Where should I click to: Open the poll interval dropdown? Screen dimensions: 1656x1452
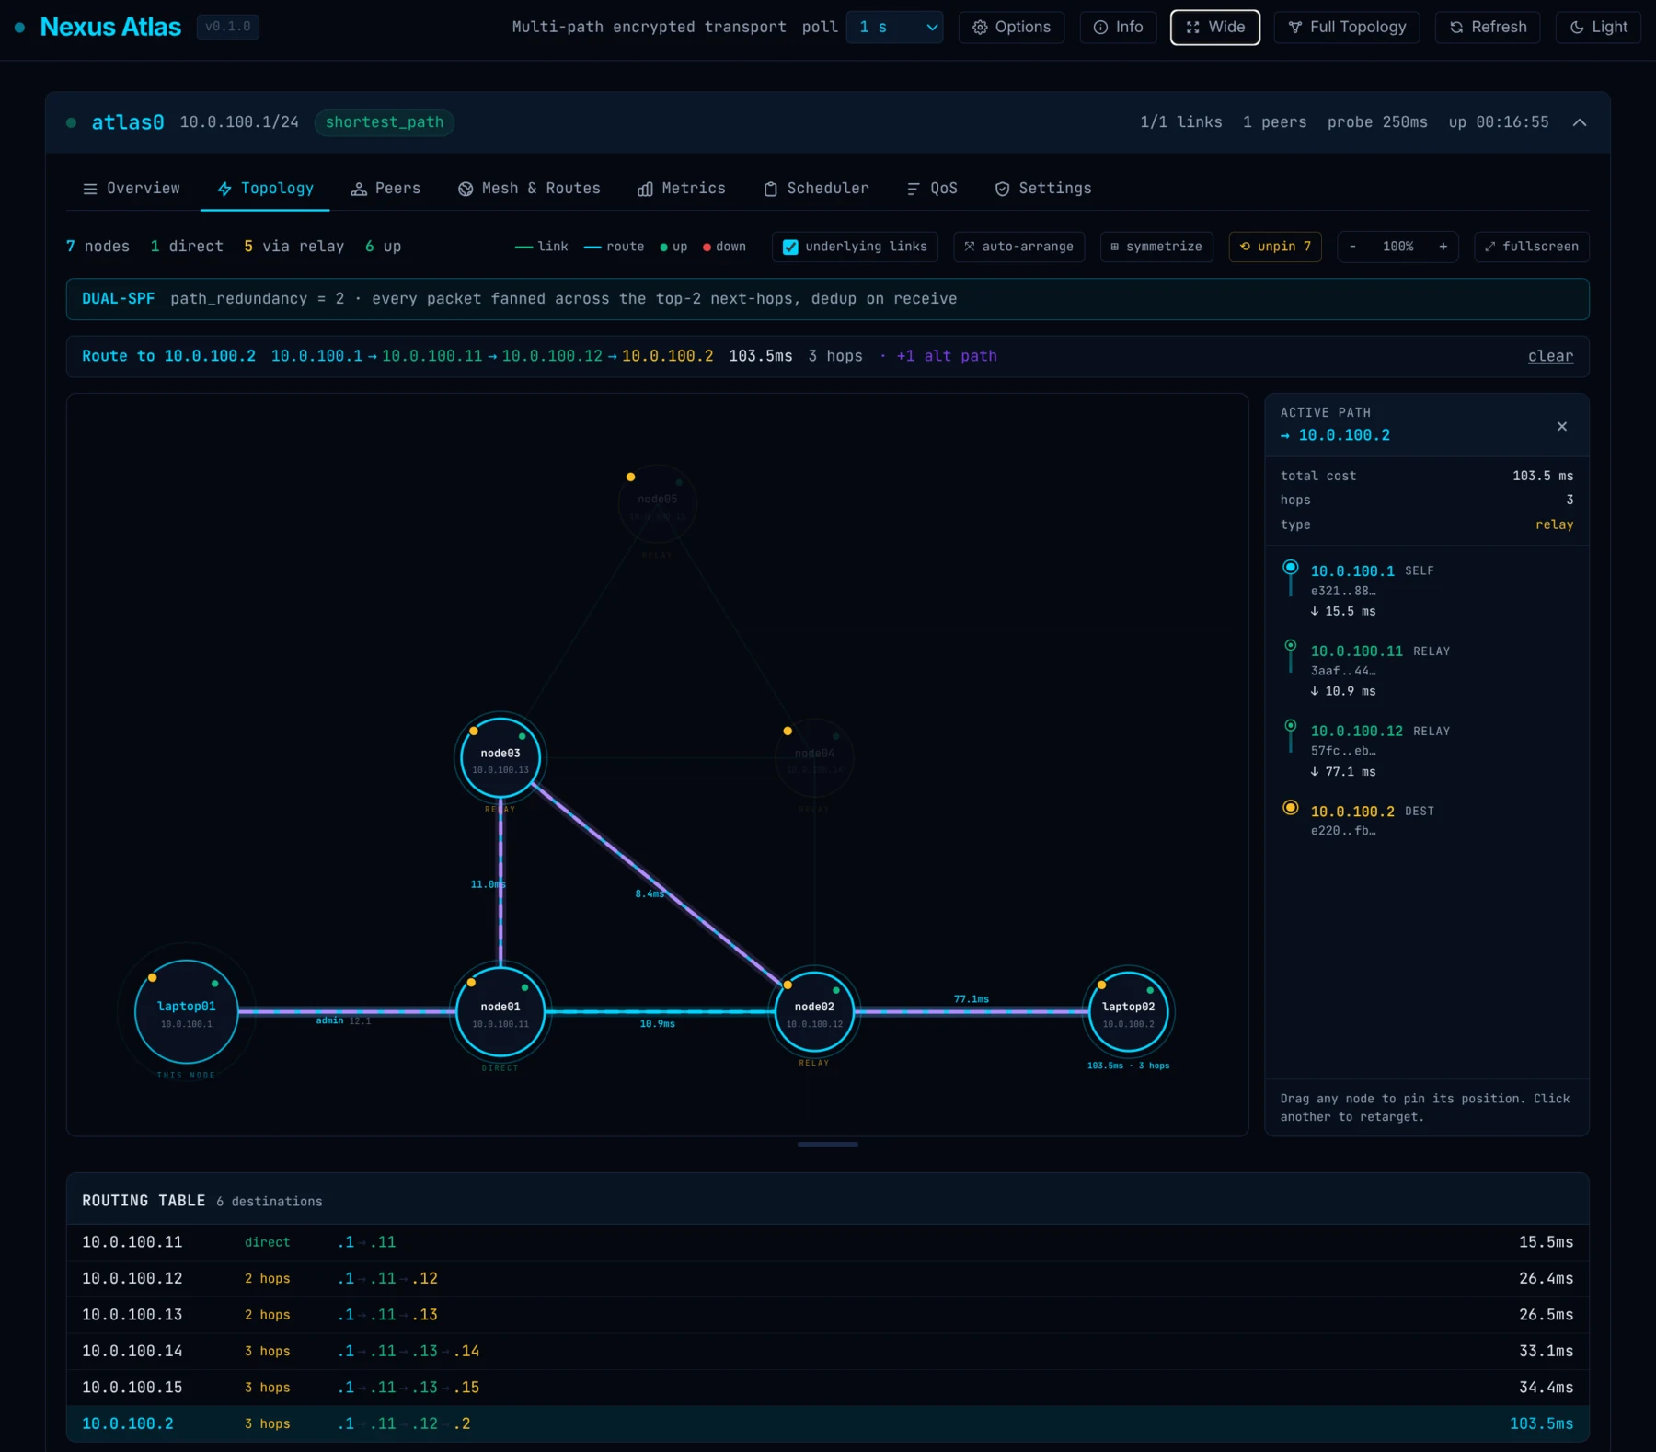895,28
